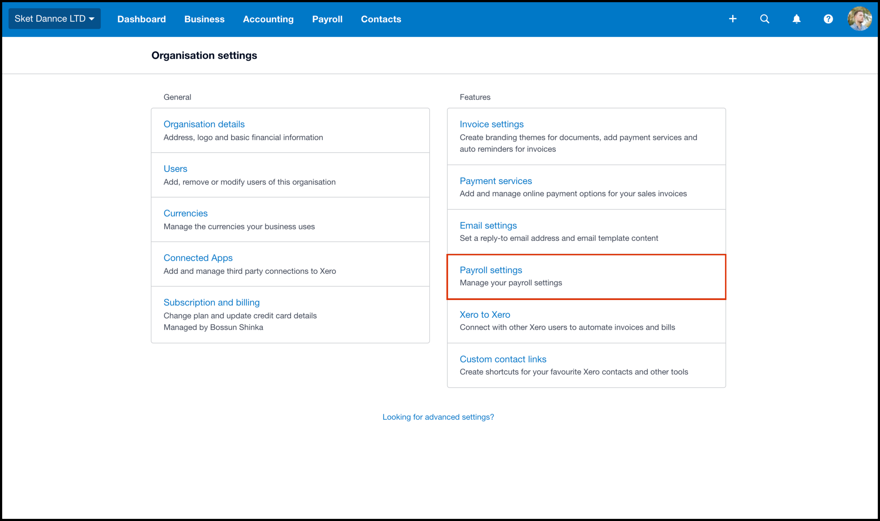Open the Accounting menu
Viewport: 880px width, 521px height.
[x=268, y=19]
